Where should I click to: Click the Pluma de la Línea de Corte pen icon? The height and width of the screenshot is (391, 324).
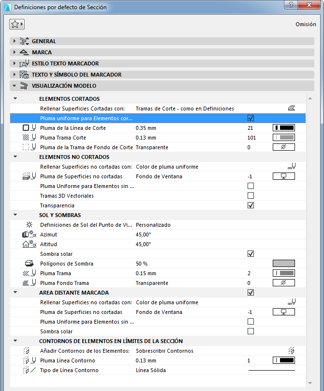point(29,128)
